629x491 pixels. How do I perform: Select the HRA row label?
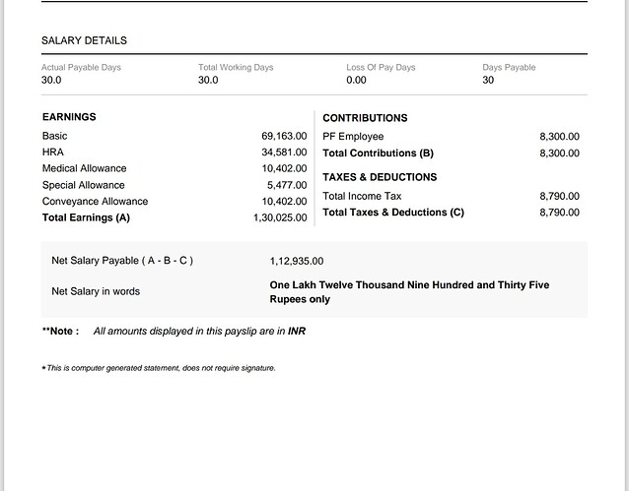tap(53, 153)
